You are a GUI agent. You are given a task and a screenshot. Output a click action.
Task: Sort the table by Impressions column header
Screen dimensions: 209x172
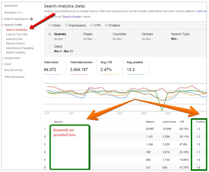pyautogui.click(x=169, y=122)
